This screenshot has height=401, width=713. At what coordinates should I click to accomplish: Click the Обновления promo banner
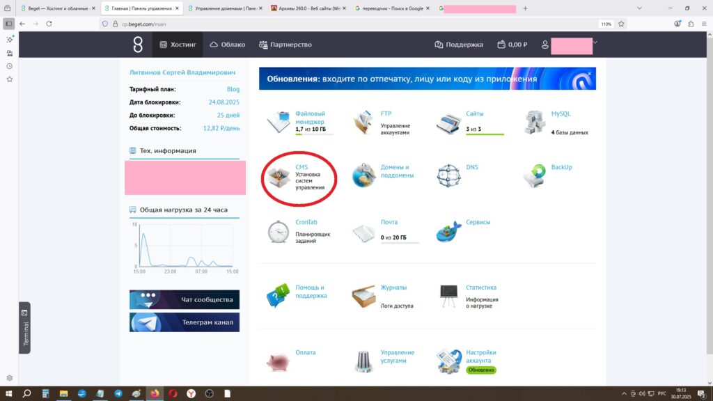point(427,79)
